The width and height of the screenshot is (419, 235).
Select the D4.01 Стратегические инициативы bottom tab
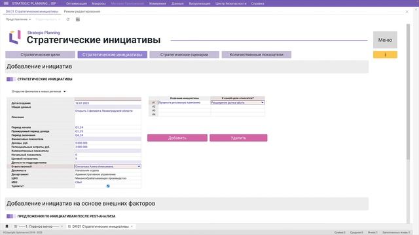coord(100,227)
